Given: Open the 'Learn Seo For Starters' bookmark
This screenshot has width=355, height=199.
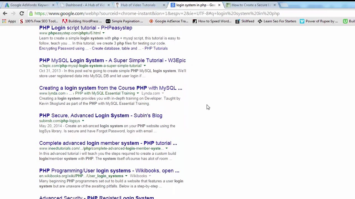Looking at the screenshot, I should pyautogui.click(x=277, y=21).
